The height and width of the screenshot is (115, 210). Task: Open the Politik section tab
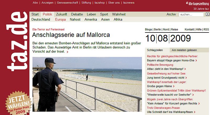pos(47,14)
